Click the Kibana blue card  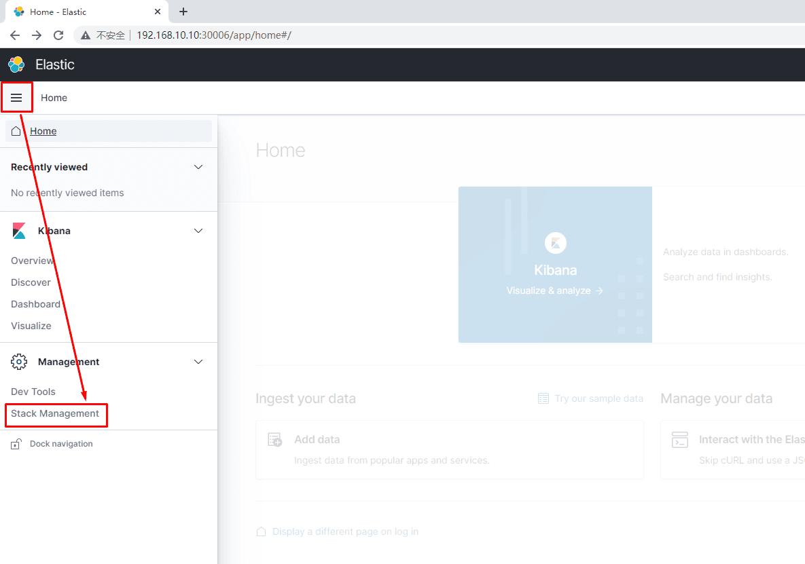click(x=555, y=265)
